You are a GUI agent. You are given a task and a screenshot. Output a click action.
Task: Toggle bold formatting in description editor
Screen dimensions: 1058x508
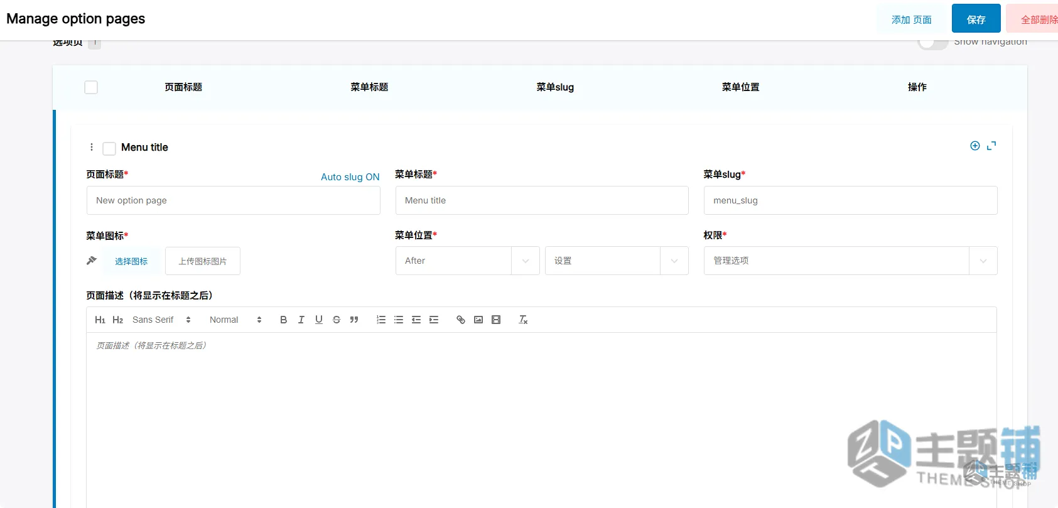click(283, 320)
